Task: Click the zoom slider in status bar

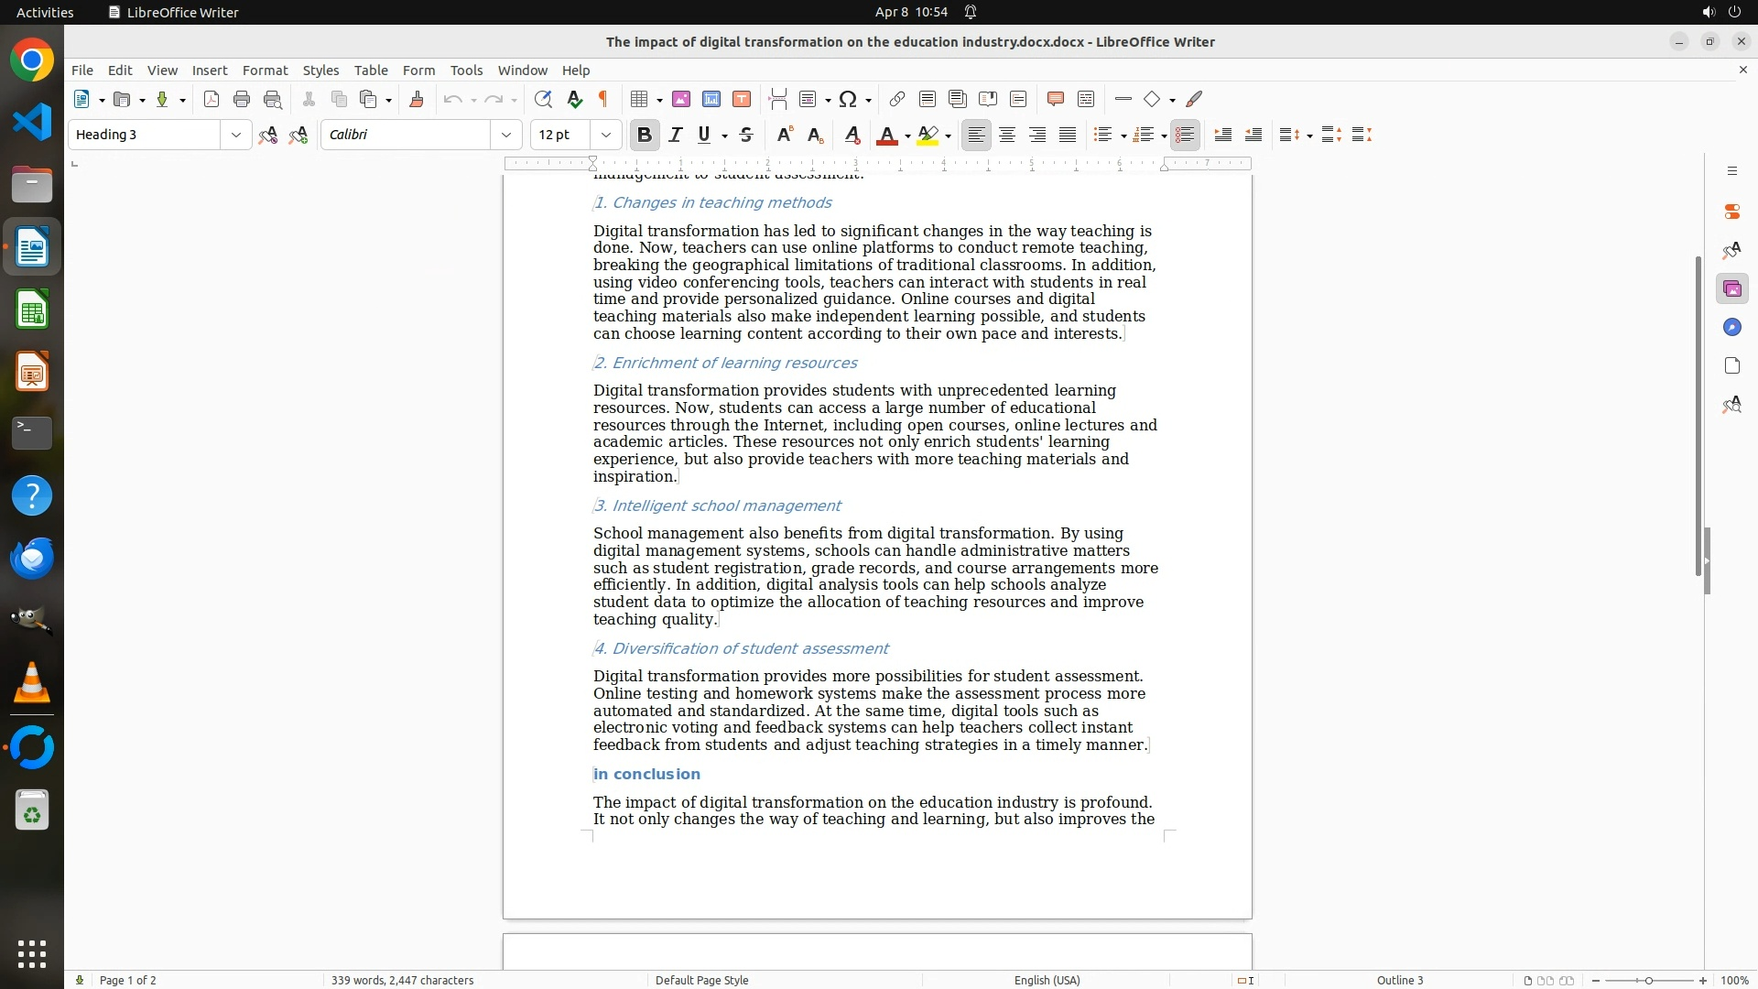Action: pyautogui.click(x=1649, y=980)
